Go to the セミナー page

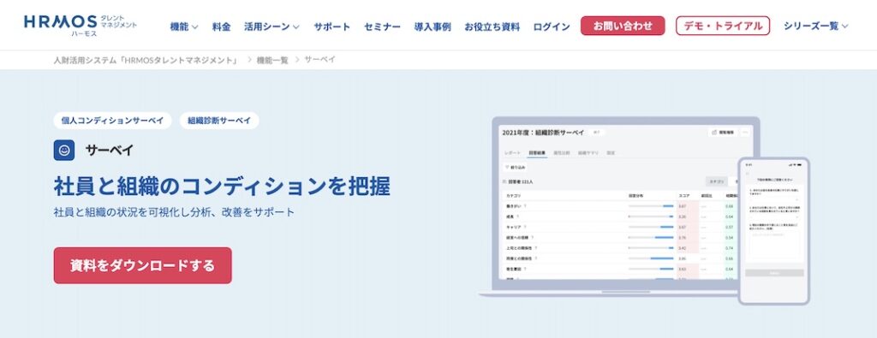[382, 27]
